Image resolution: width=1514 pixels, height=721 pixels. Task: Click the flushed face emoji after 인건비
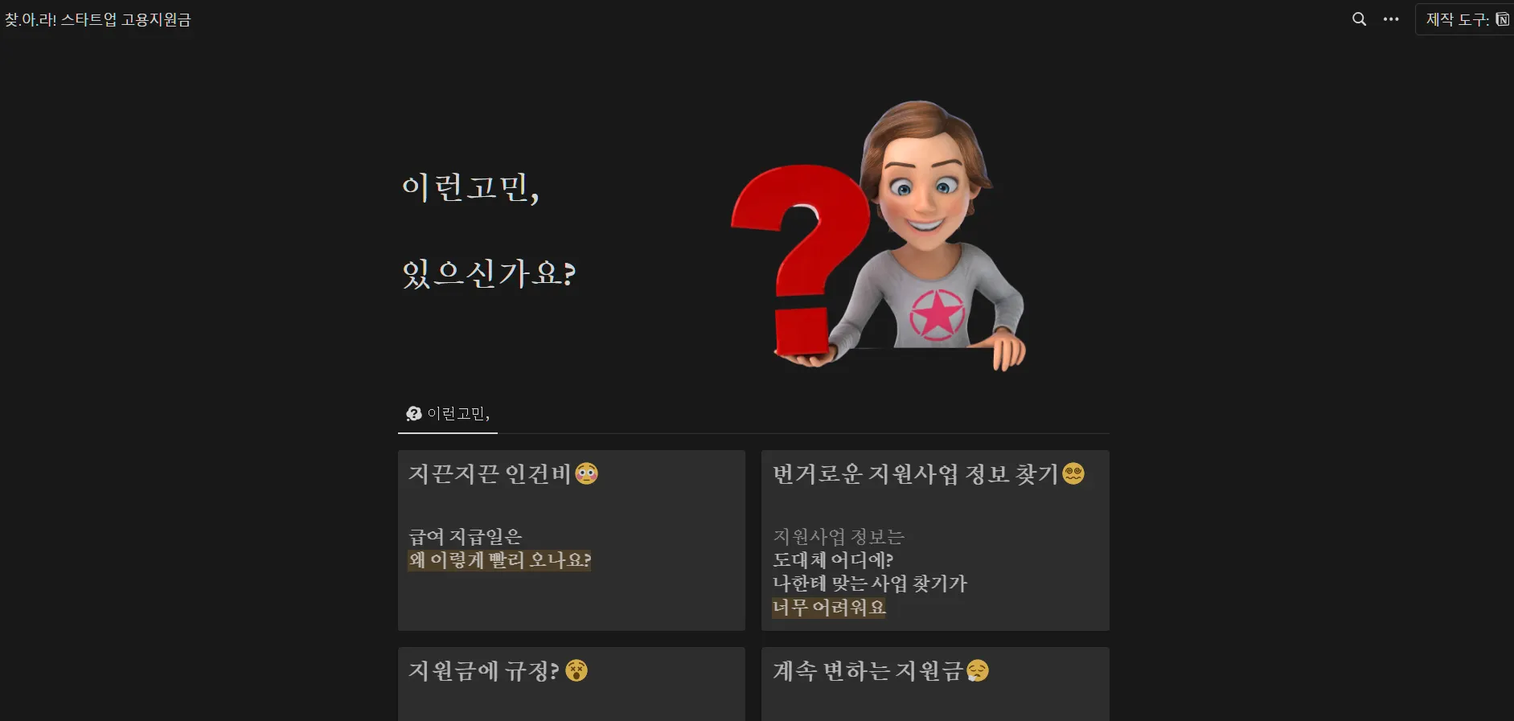[x=587, y=473]
